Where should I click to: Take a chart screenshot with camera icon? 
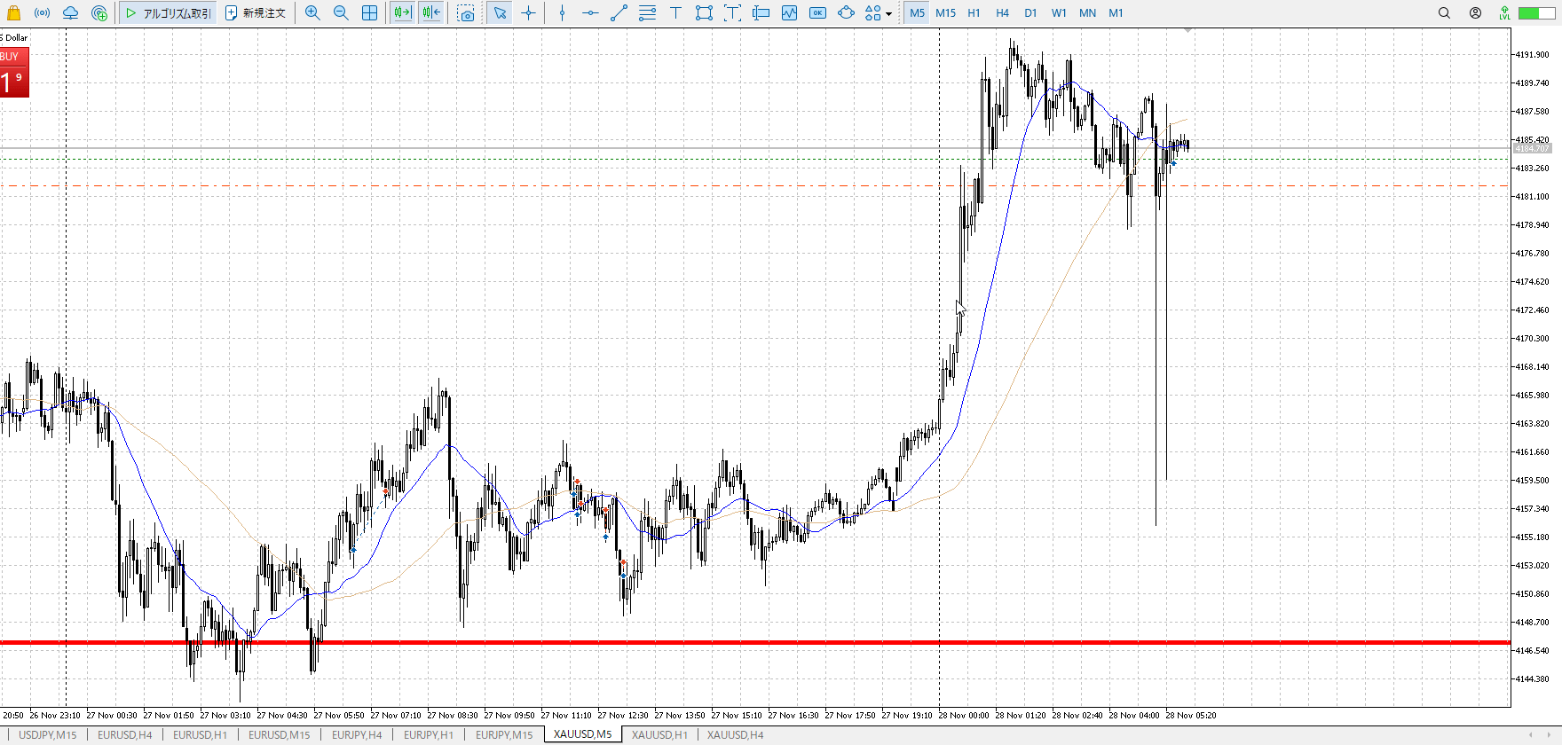coord(466,13)
